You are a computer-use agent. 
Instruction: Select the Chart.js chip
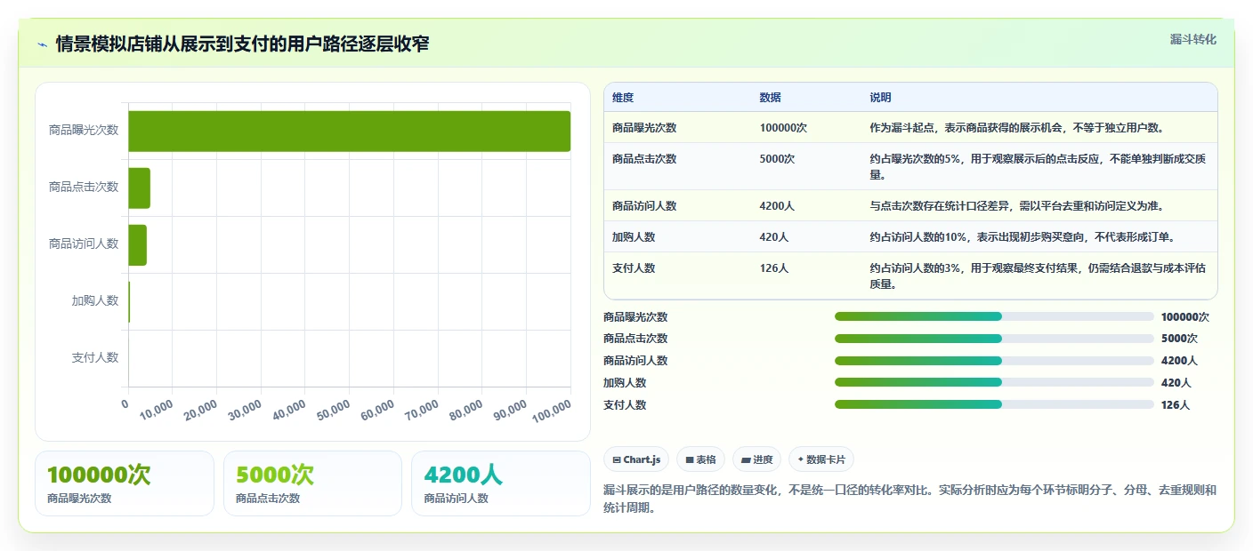[636, 459]
